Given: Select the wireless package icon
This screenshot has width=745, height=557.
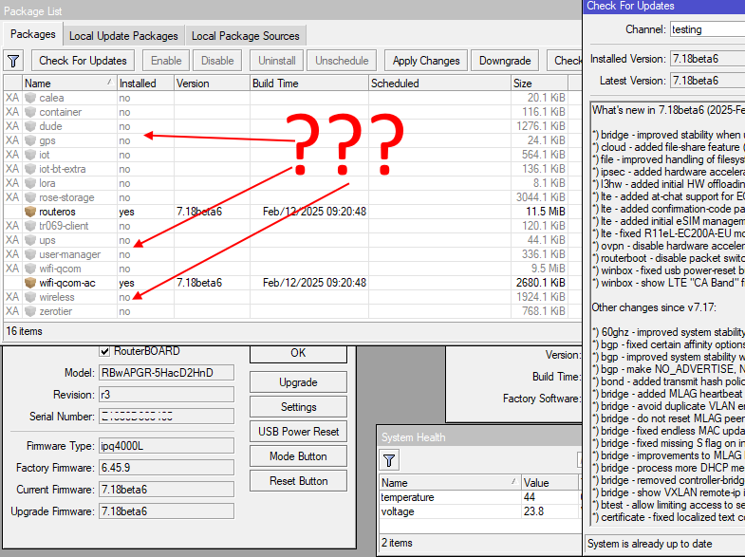Looking at the screenshot, I should [30, 297].
